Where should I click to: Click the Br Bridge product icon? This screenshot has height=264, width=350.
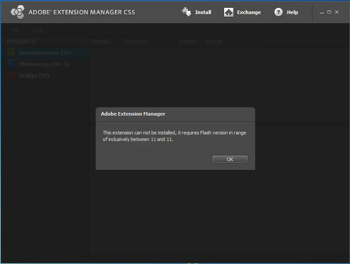pyautogui.click(x=11, y=76)
